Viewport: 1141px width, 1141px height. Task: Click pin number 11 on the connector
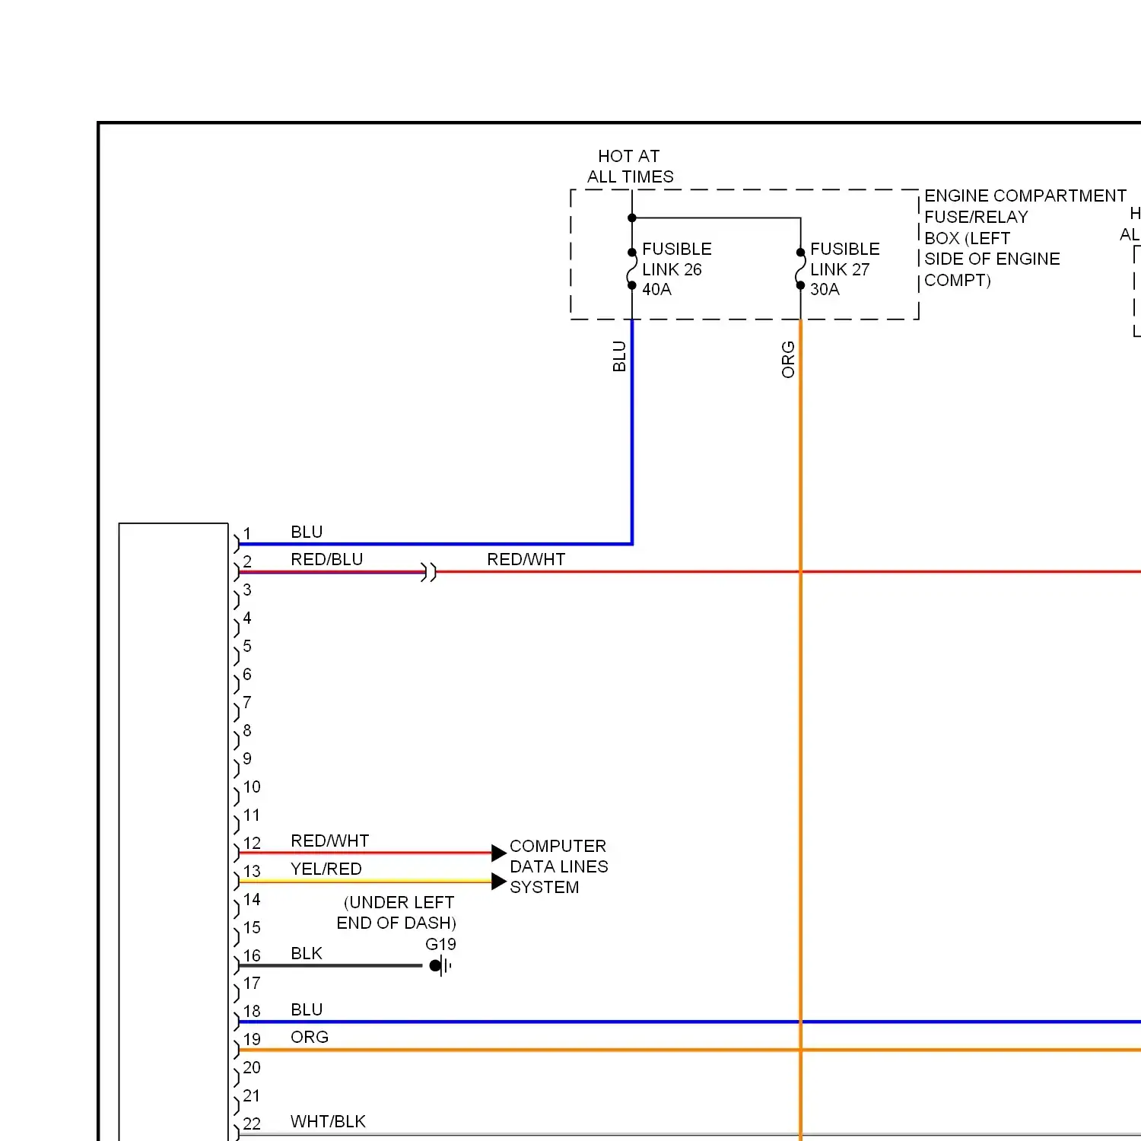[x=252, y=815]
